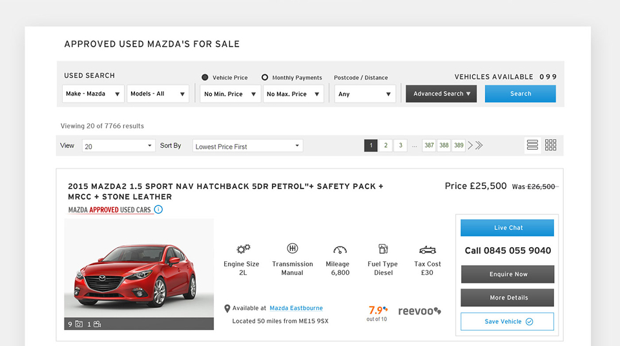Open the red Mazda car thumbnail

[139, 274]
